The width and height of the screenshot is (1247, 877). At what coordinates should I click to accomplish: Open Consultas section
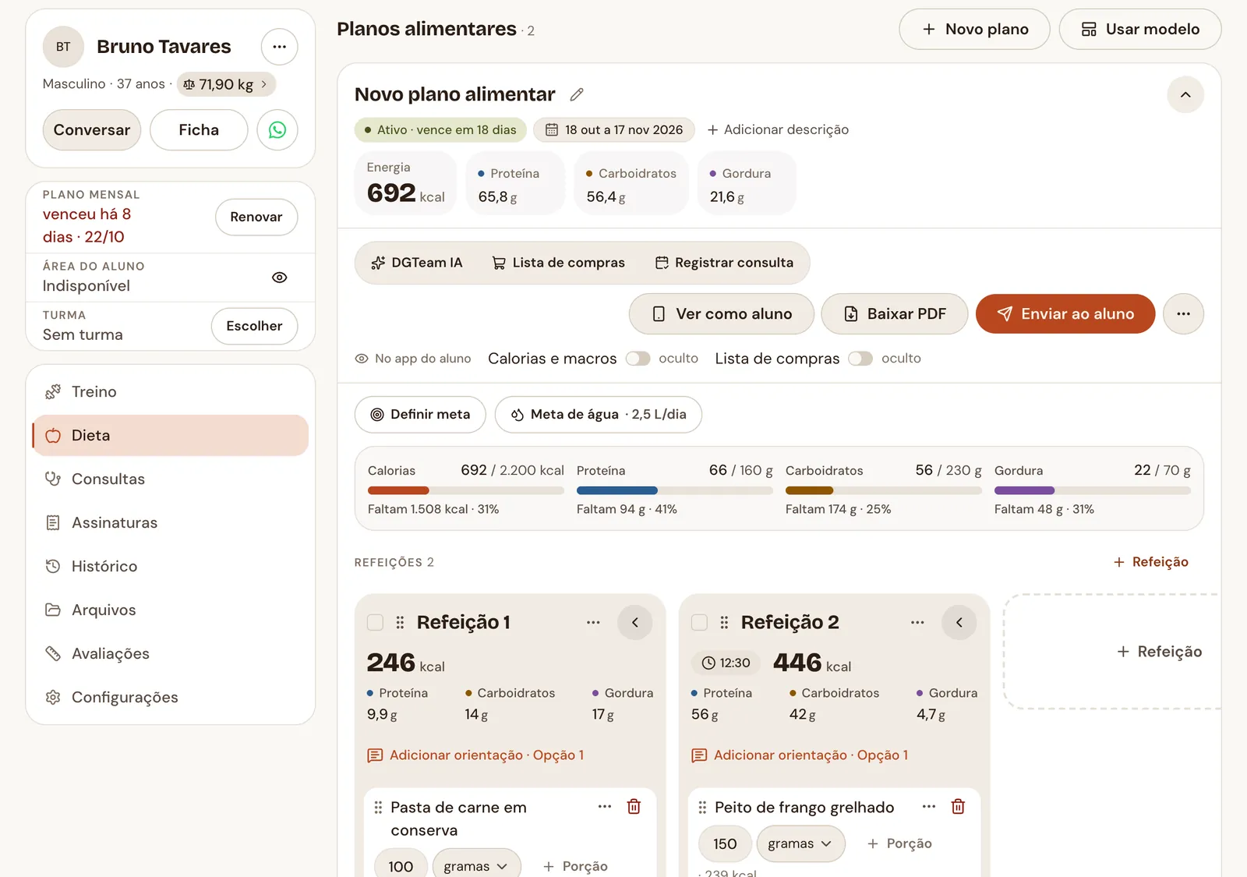tap(170, 479)
